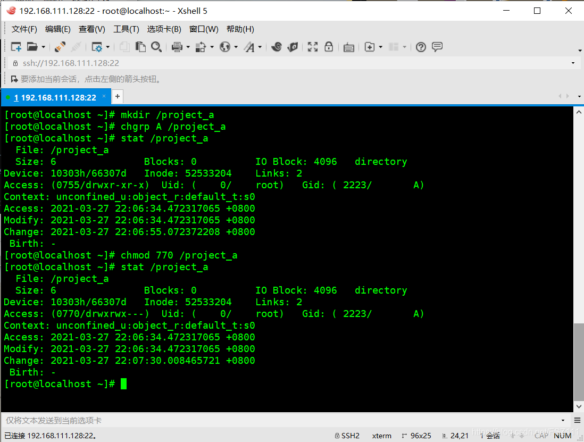Open the 编辑(E) menu

coord(58,29)
